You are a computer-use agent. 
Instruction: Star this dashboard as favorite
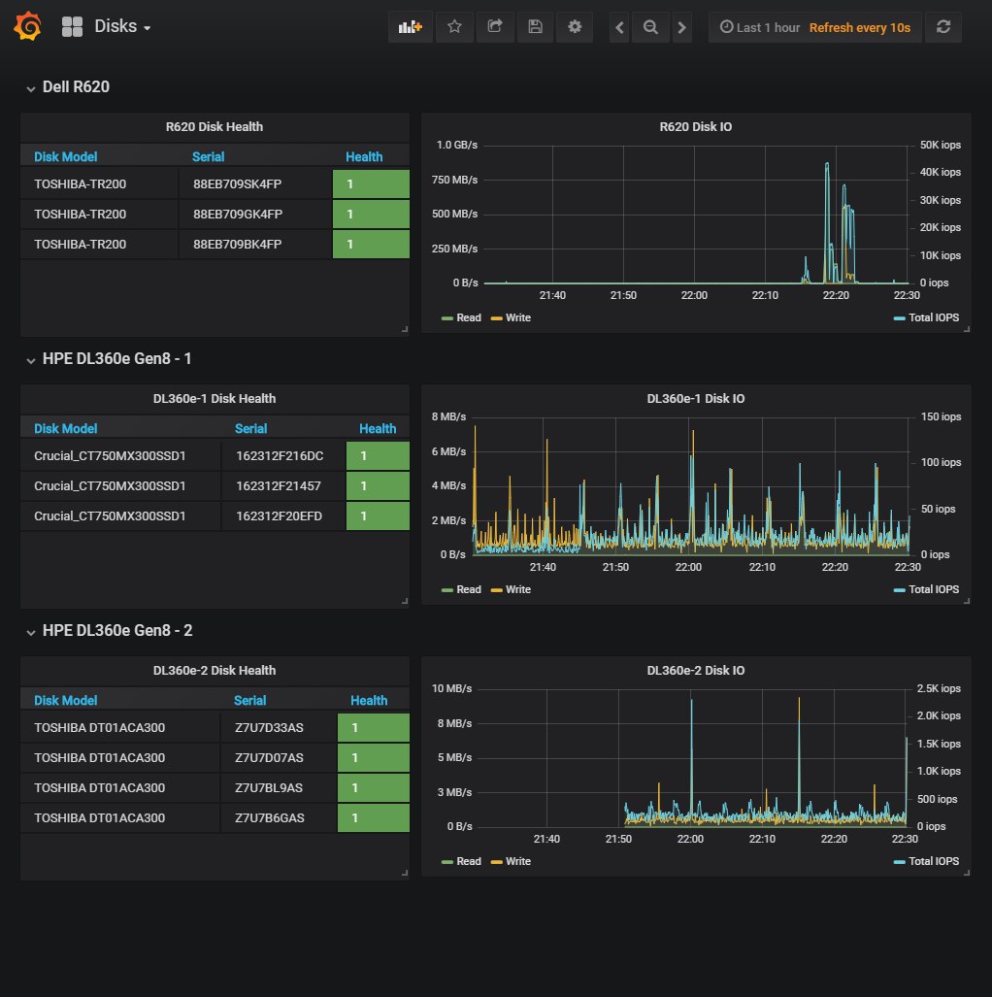[x=454, y=27]
